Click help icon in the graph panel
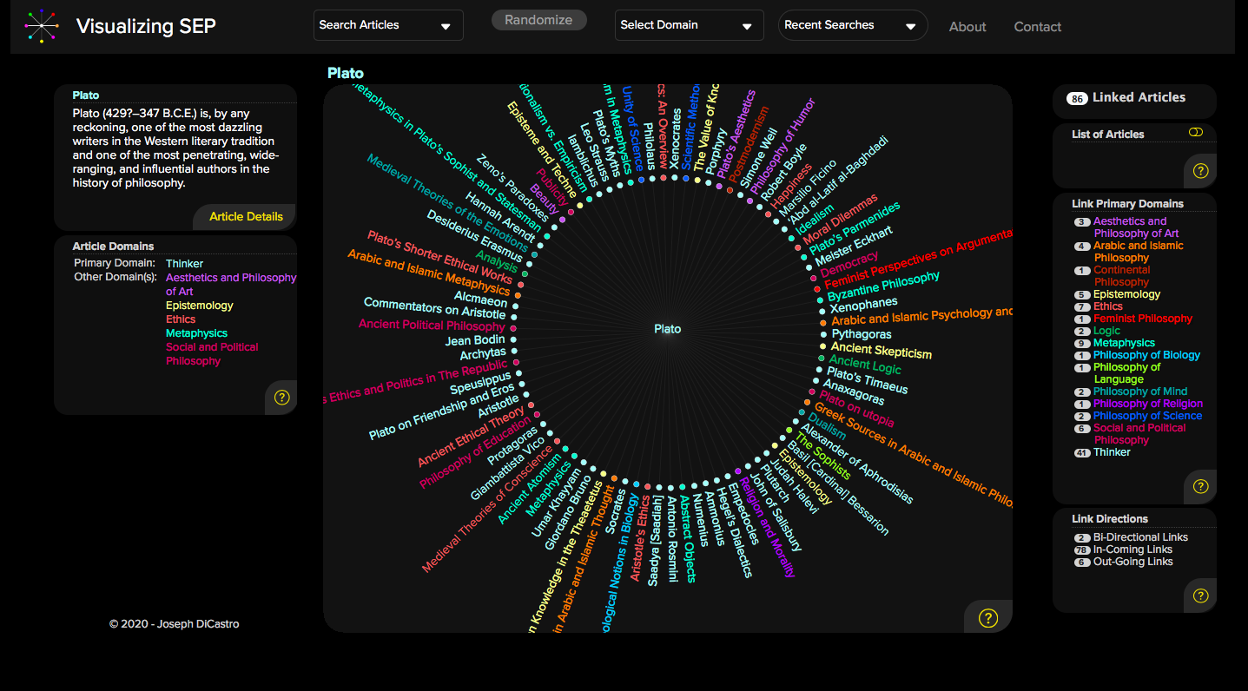 (987, 618)
